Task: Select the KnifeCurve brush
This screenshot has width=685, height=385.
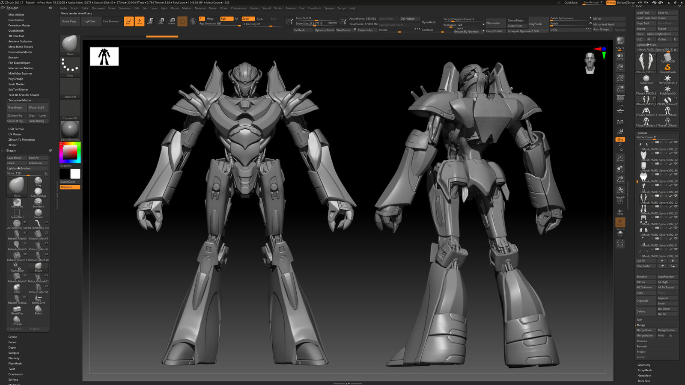Action: click(38, 299)
